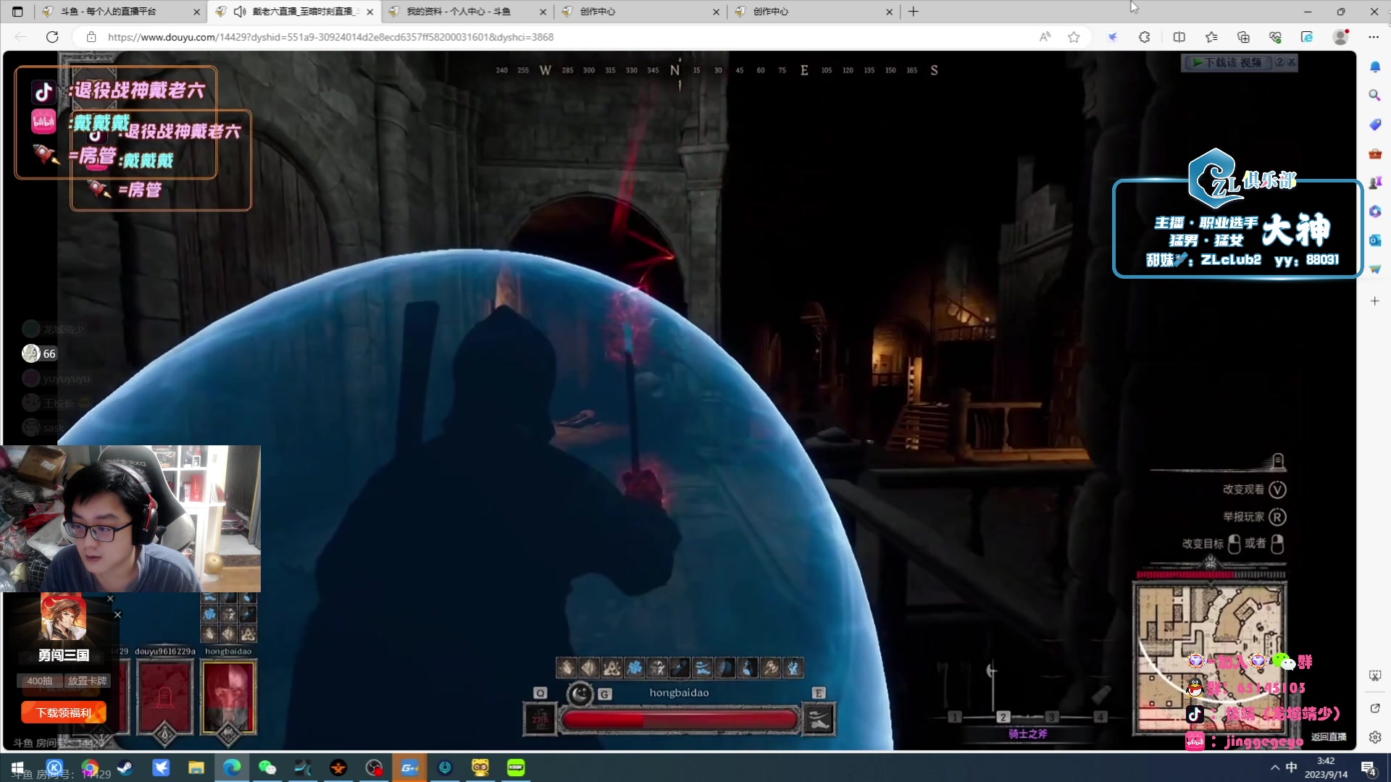Open the sidebar Tools briefcase icon
The height and width of the screenshot is (782, 1391).
click(1375, 154)
